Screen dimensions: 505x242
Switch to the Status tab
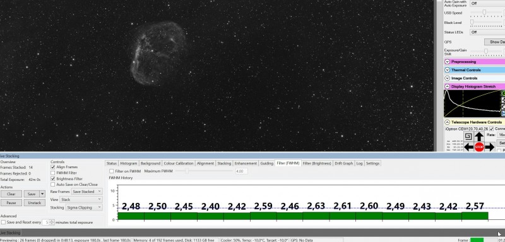coord(112,163)
